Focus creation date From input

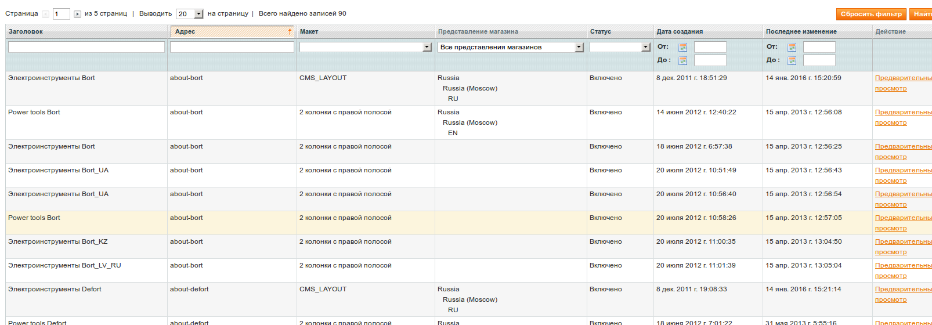(710, 47)
